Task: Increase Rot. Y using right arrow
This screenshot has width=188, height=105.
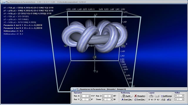Action: [x=89, y=99]
